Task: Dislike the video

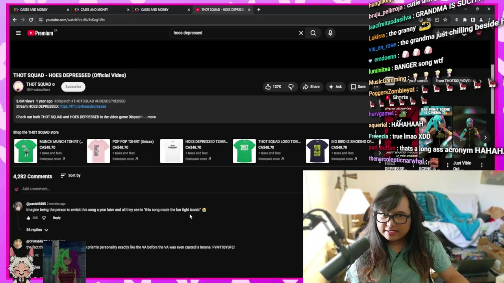Action: coord(291,86)
